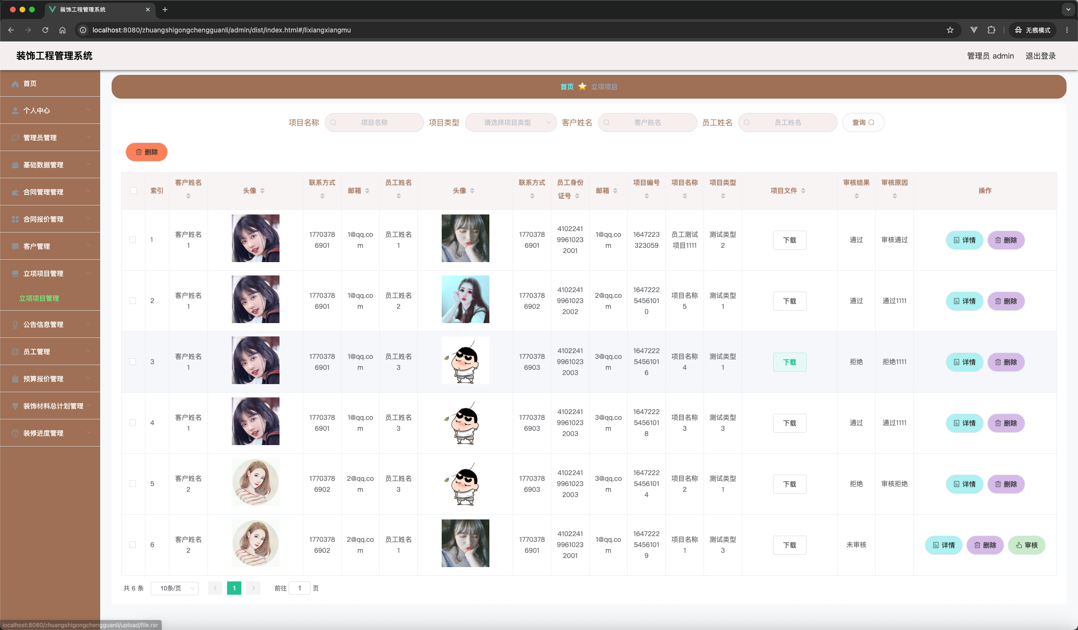Click the 个人中心 person icon
The height and width of the screenshot is (630, 1078).
pyautogui.click(x=15, y=111)
